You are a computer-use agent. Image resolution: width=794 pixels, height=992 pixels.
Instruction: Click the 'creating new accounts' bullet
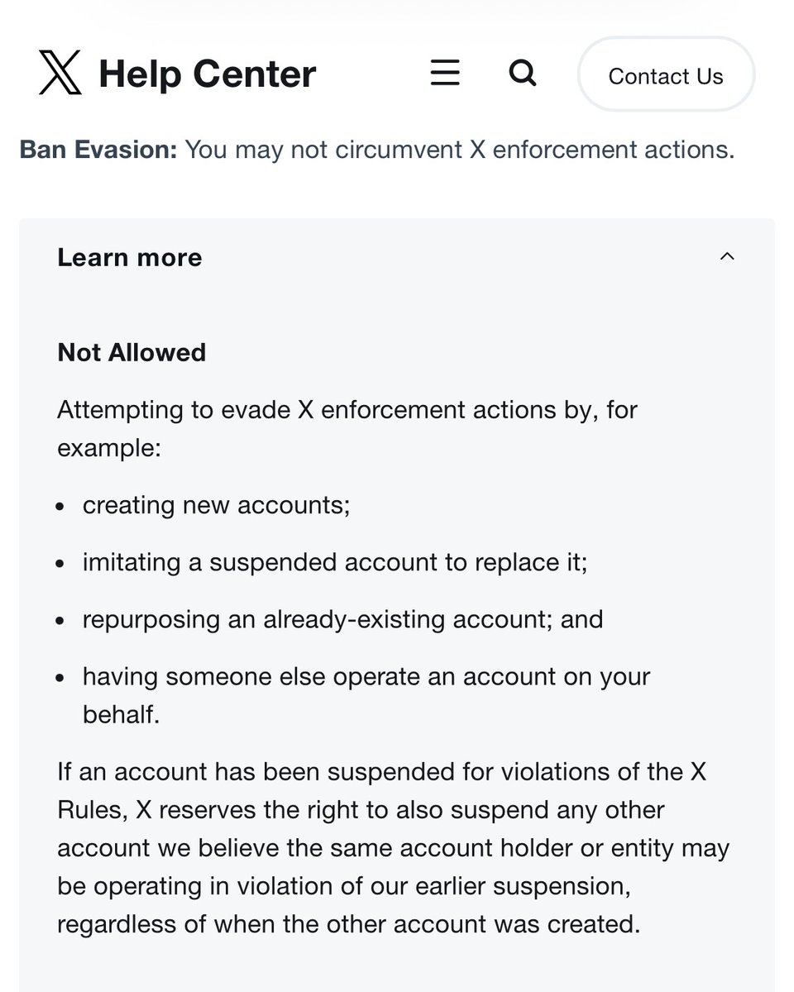(x=217, y=504)
